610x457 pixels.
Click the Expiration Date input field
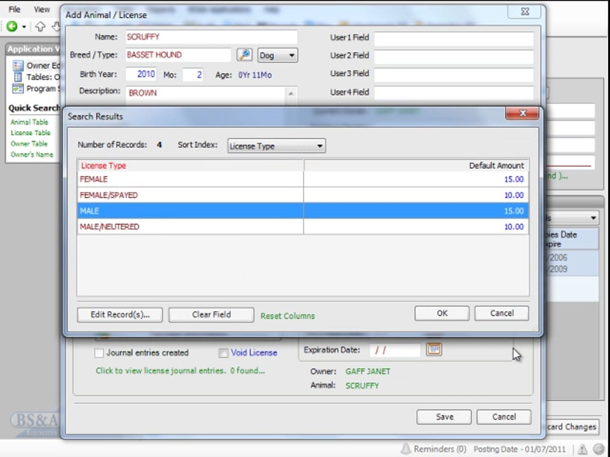pos(395,350)
